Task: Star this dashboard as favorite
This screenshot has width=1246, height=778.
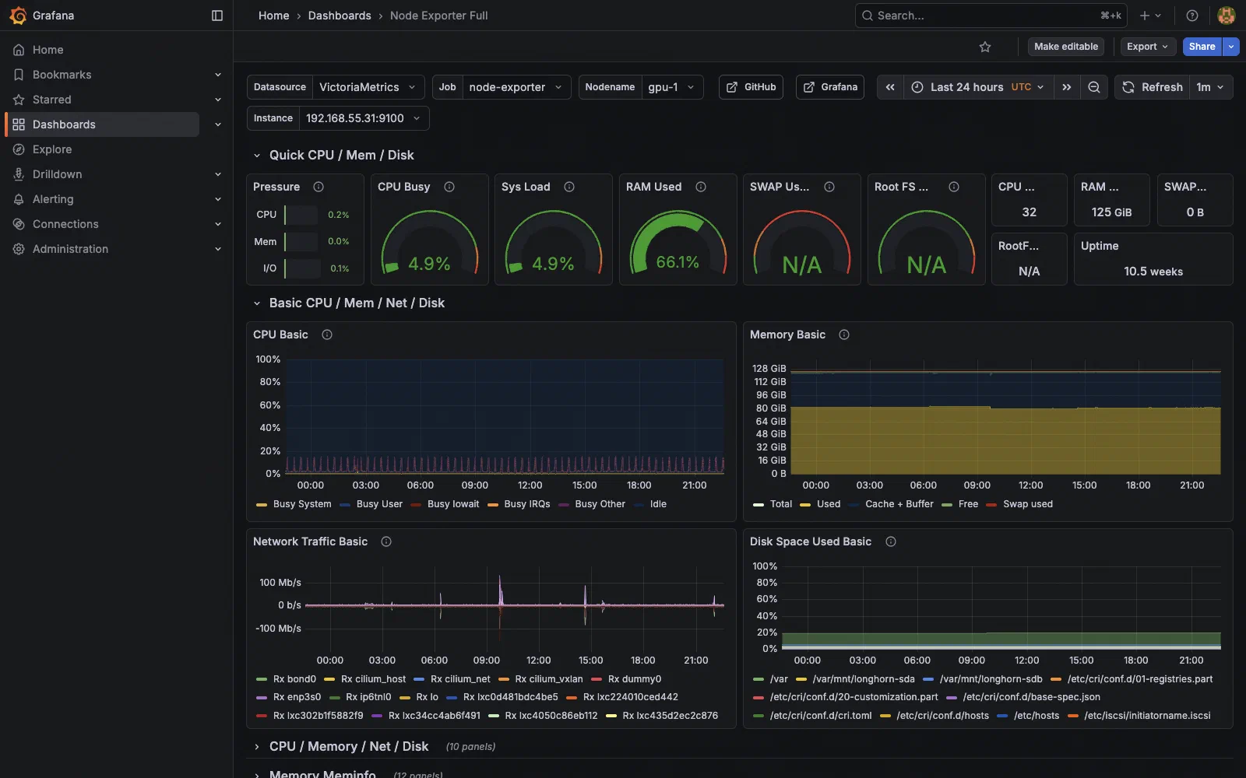Action: pyautogui.click(x=985, y=47)
